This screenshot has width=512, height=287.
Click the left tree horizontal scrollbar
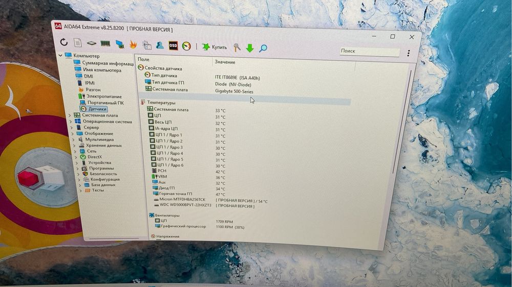(114, 239)
